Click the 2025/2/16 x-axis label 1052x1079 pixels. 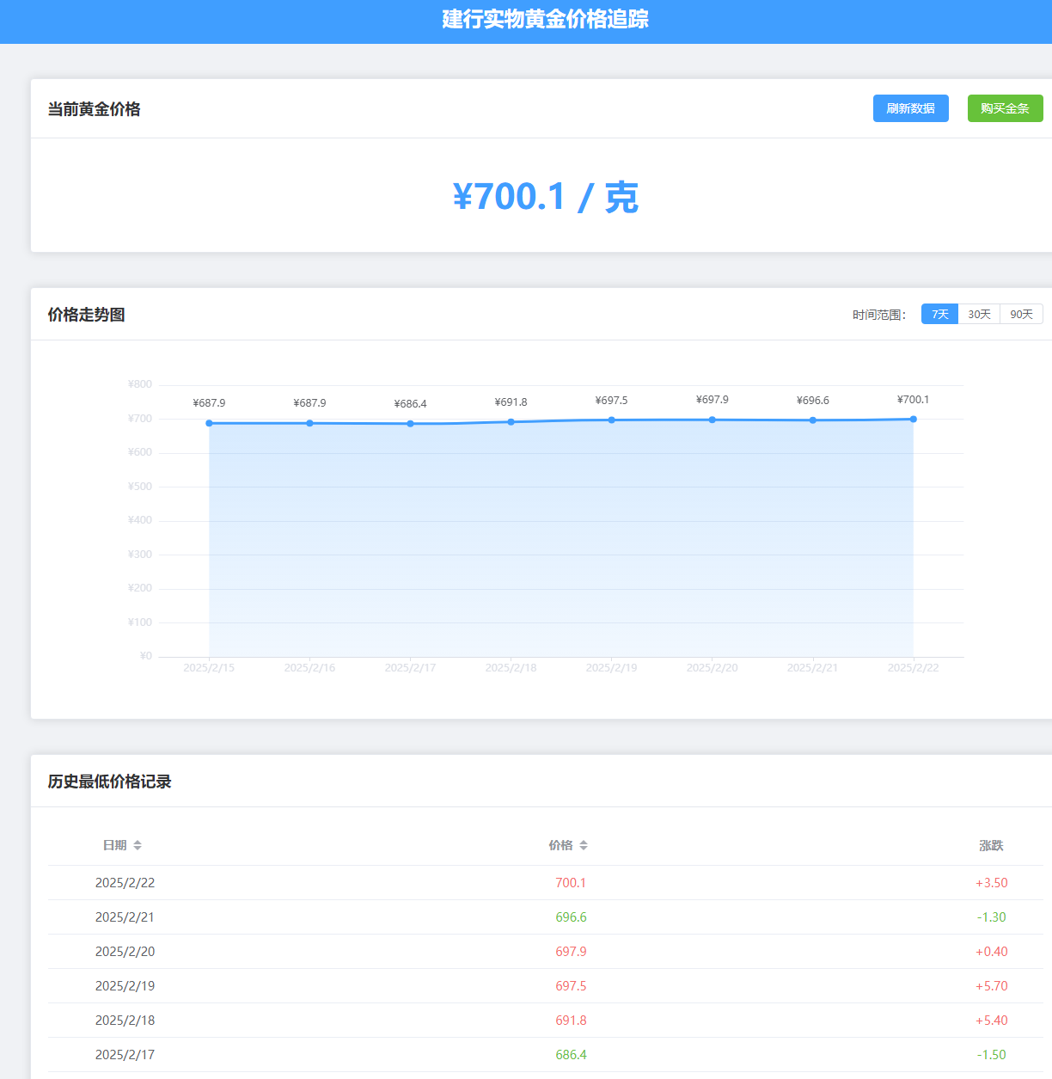309,668
